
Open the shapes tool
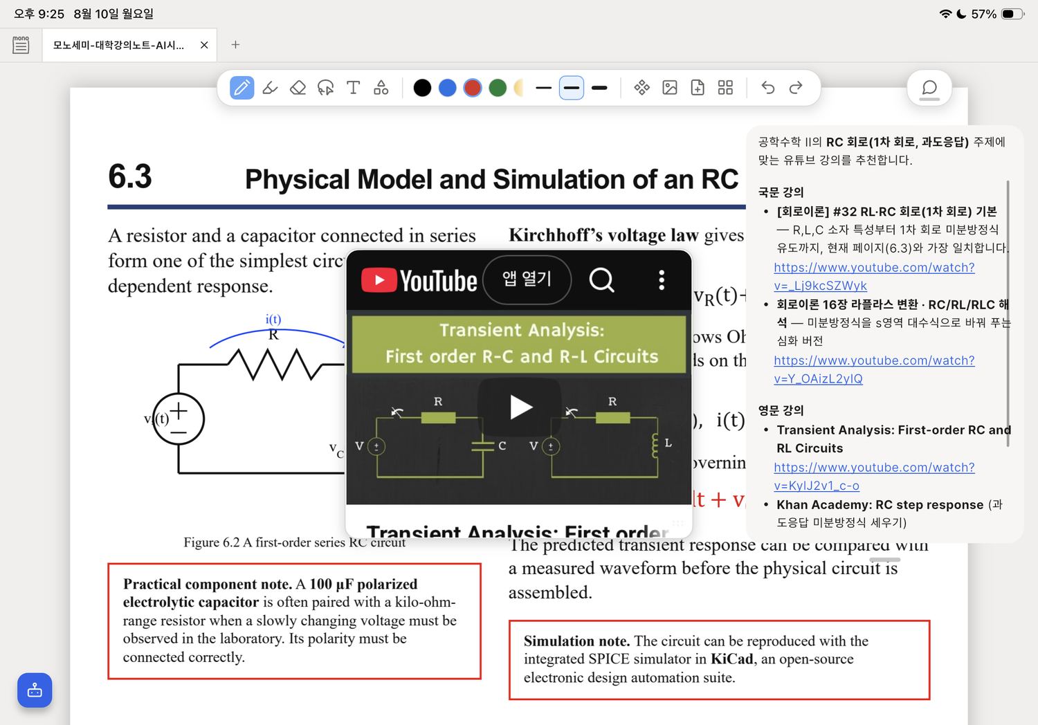[x=381, y=88]
